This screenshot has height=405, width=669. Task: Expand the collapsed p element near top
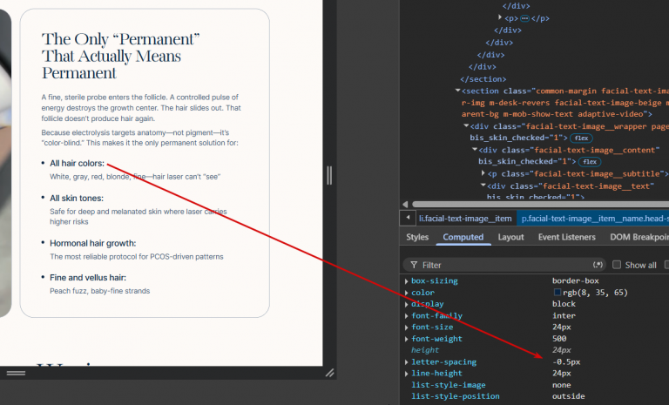pos(500,17)
